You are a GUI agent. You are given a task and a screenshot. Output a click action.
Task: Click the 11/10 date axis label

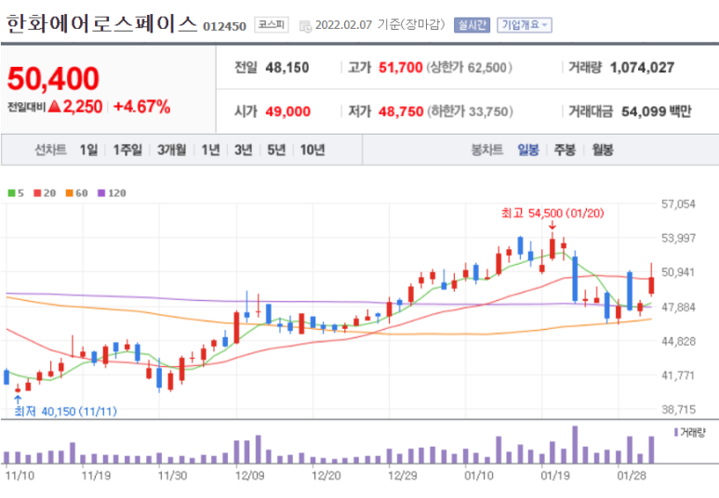pos(20,476)
